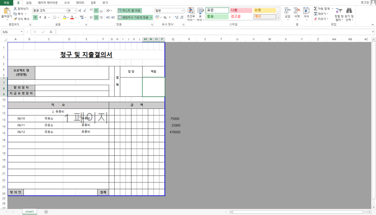Click the Delete cells (삭제) icon

pyautogui.click(x=297, y=11)
